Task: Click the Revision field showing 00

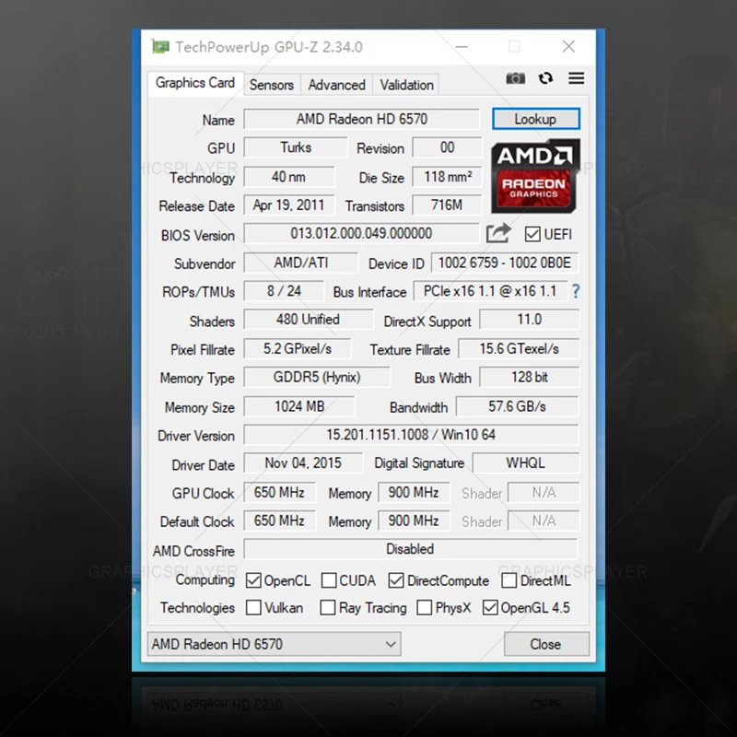Action: point(447,147)
